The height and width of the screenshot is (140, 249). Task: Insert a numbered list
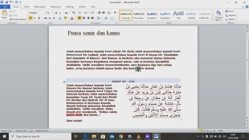click(86, 13)
